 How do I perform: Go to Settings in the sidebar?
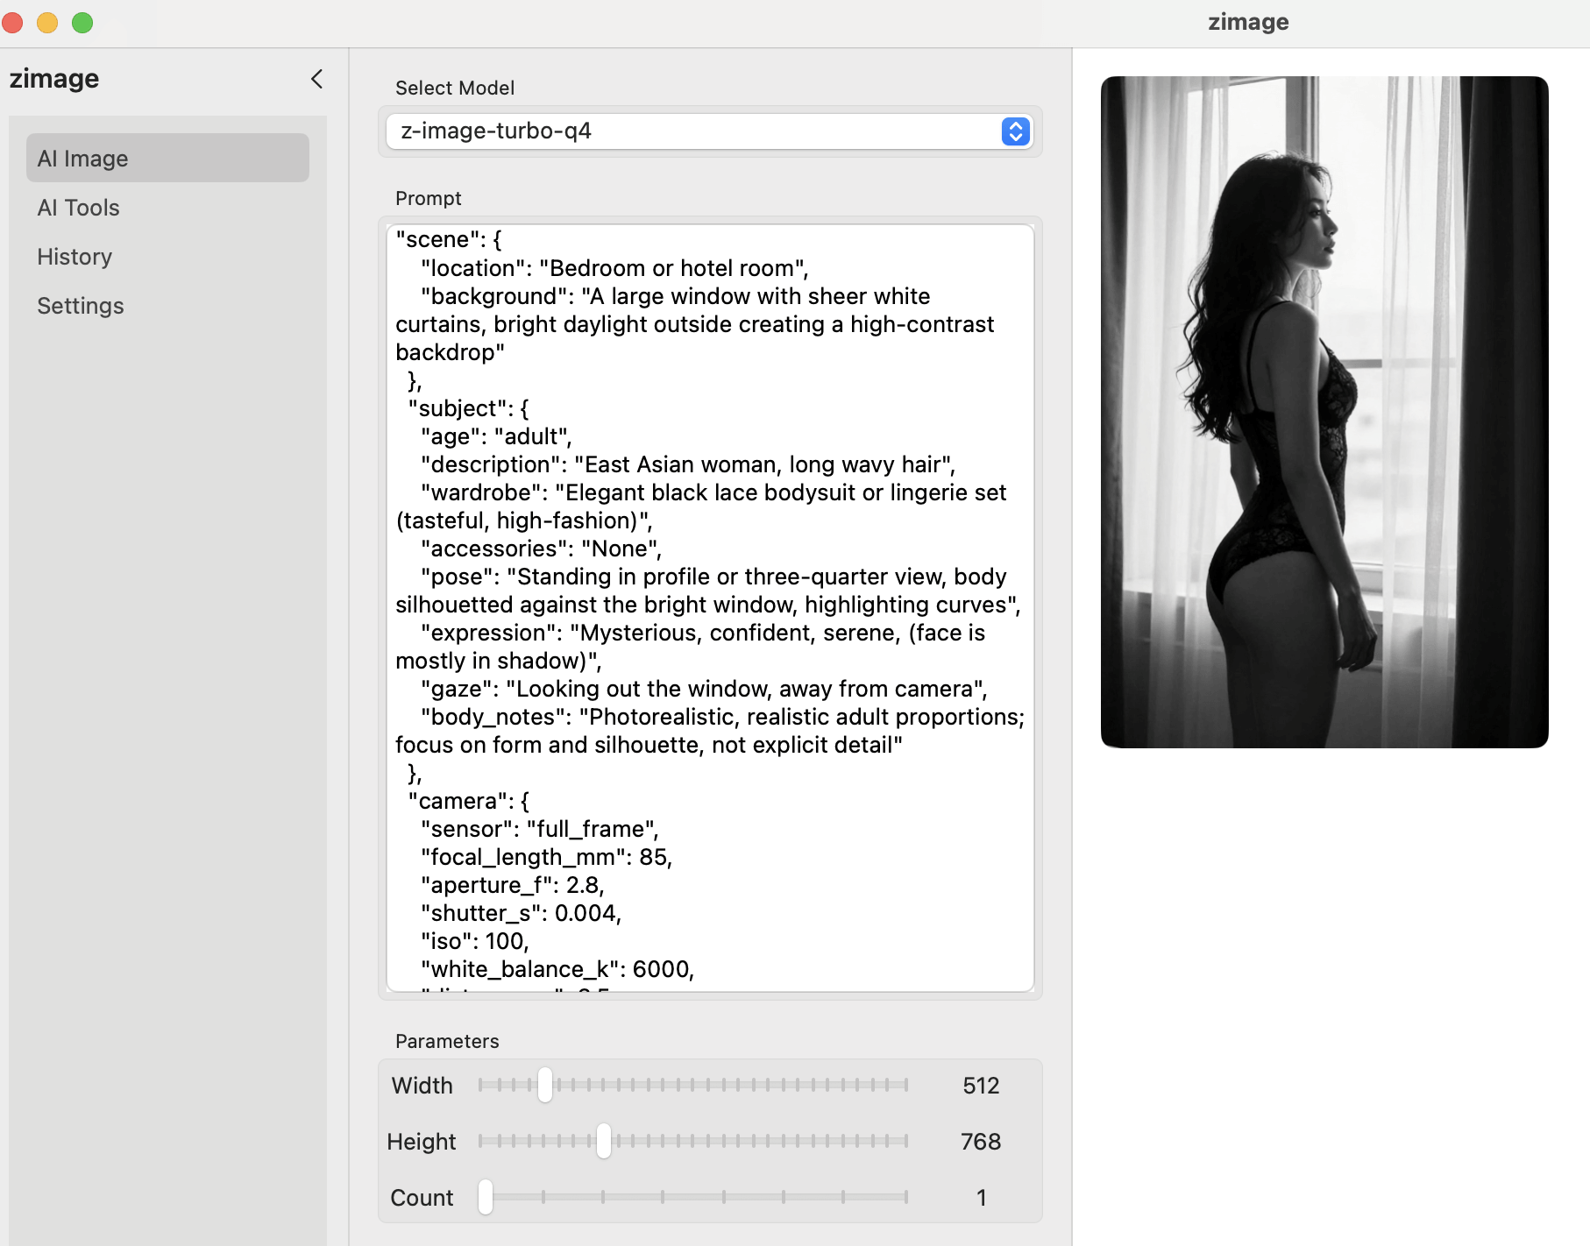[81, 306]
